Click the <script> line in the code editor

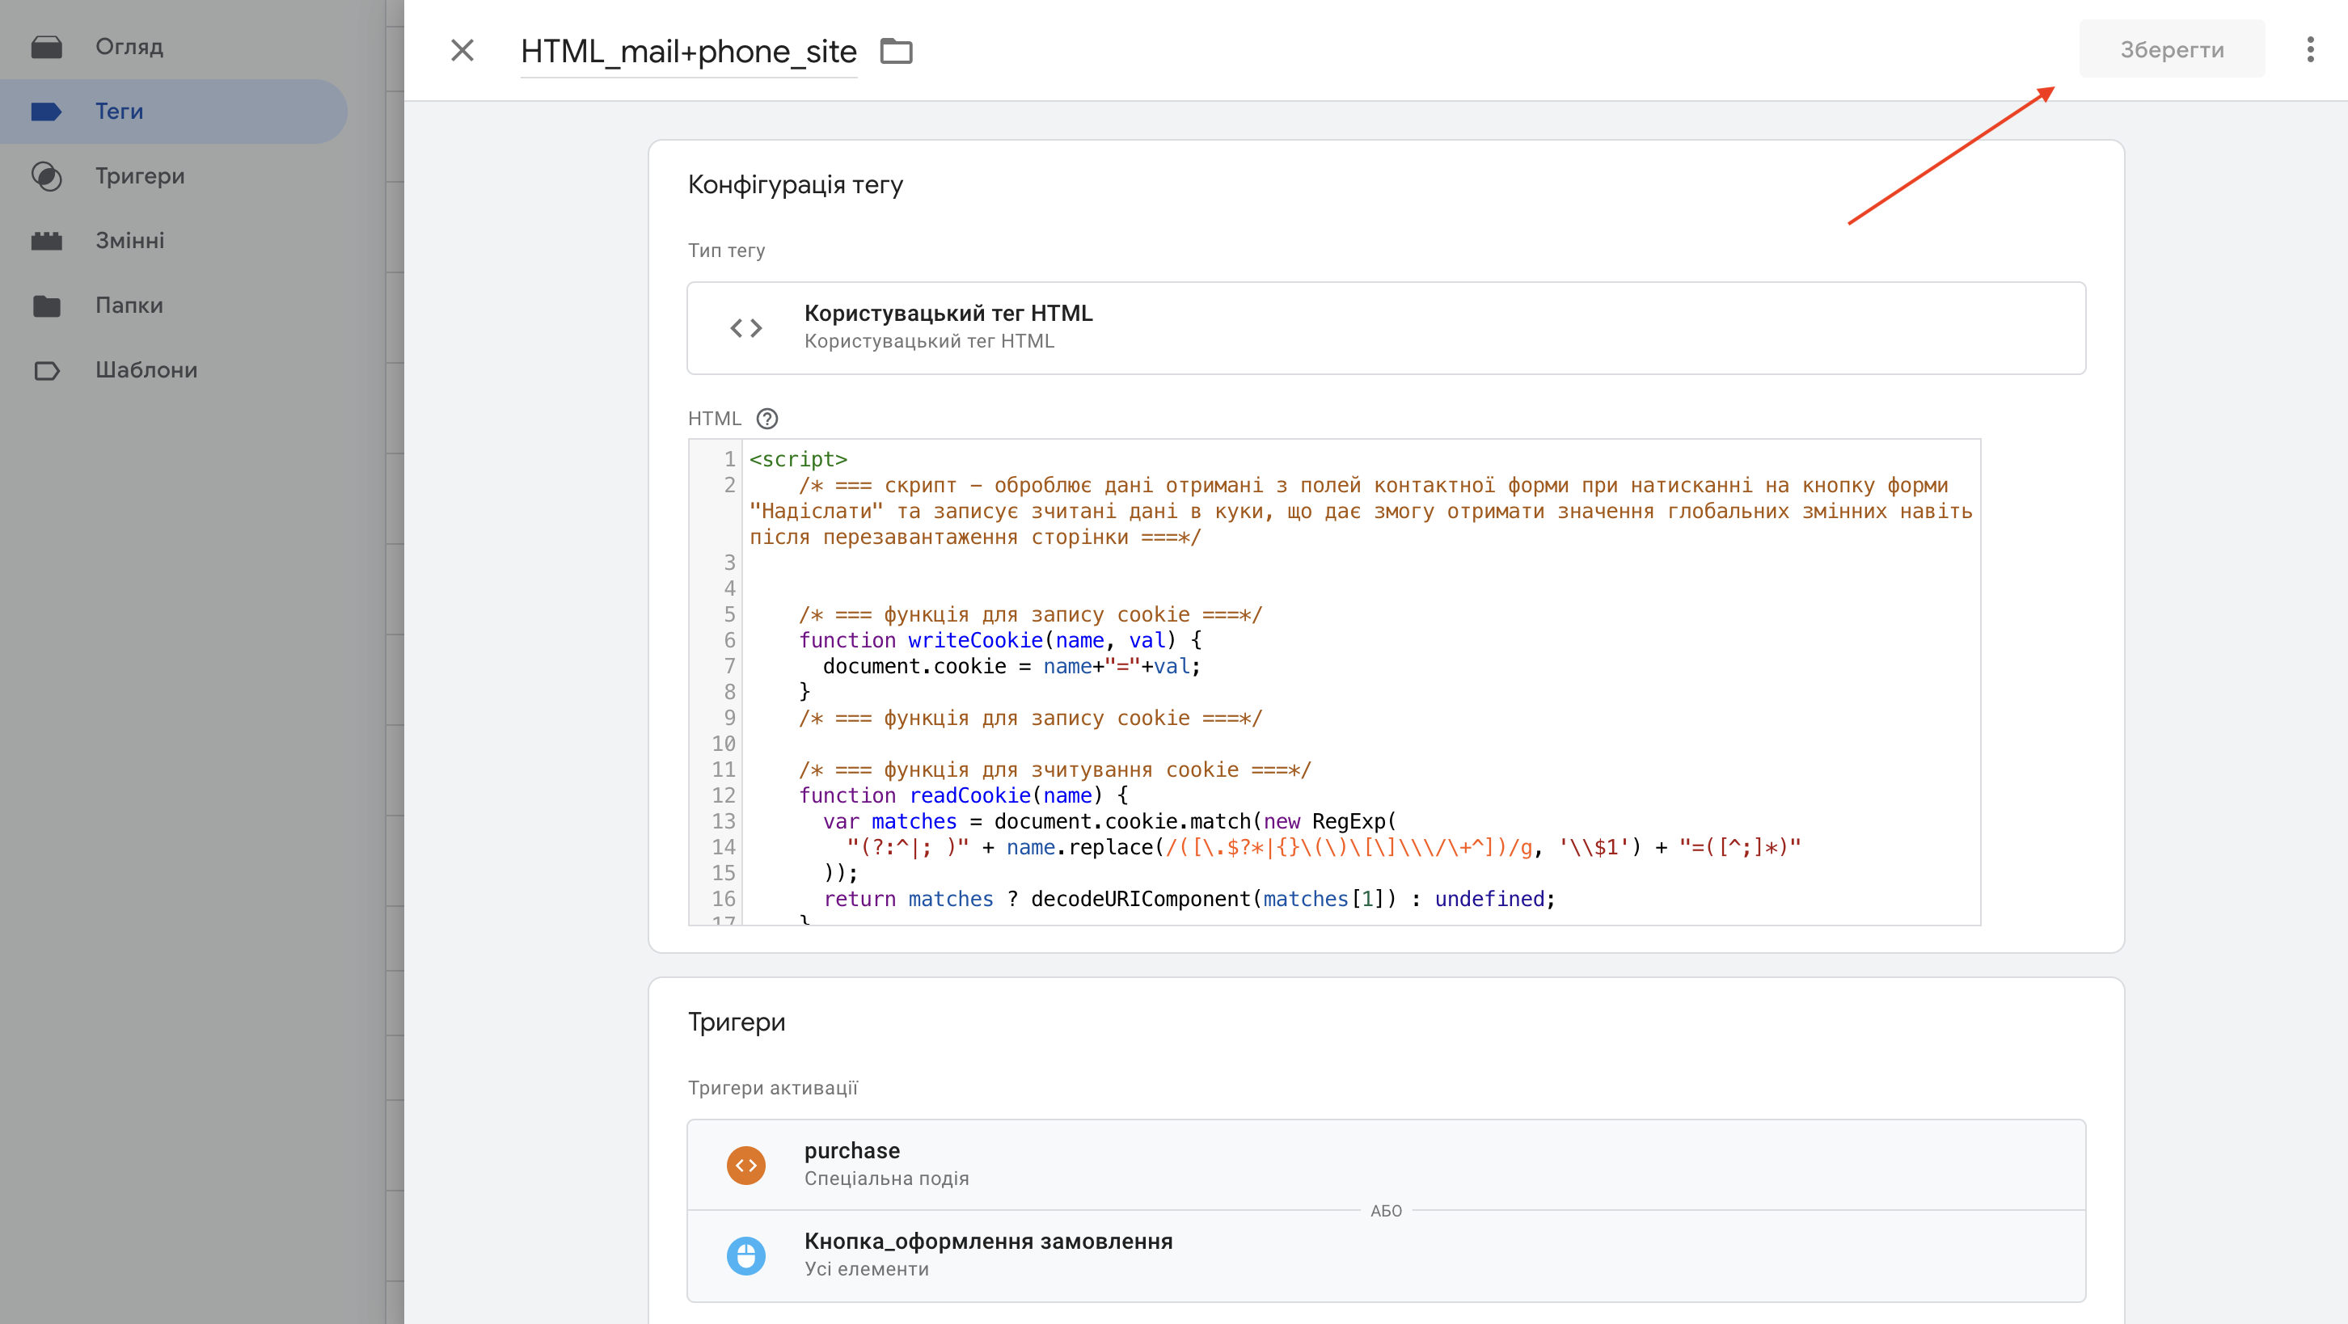pos(797,459)
